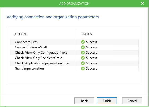Click Success text for Grant impersonation
This screenshot has height=107, width=149.
[91, 69]
